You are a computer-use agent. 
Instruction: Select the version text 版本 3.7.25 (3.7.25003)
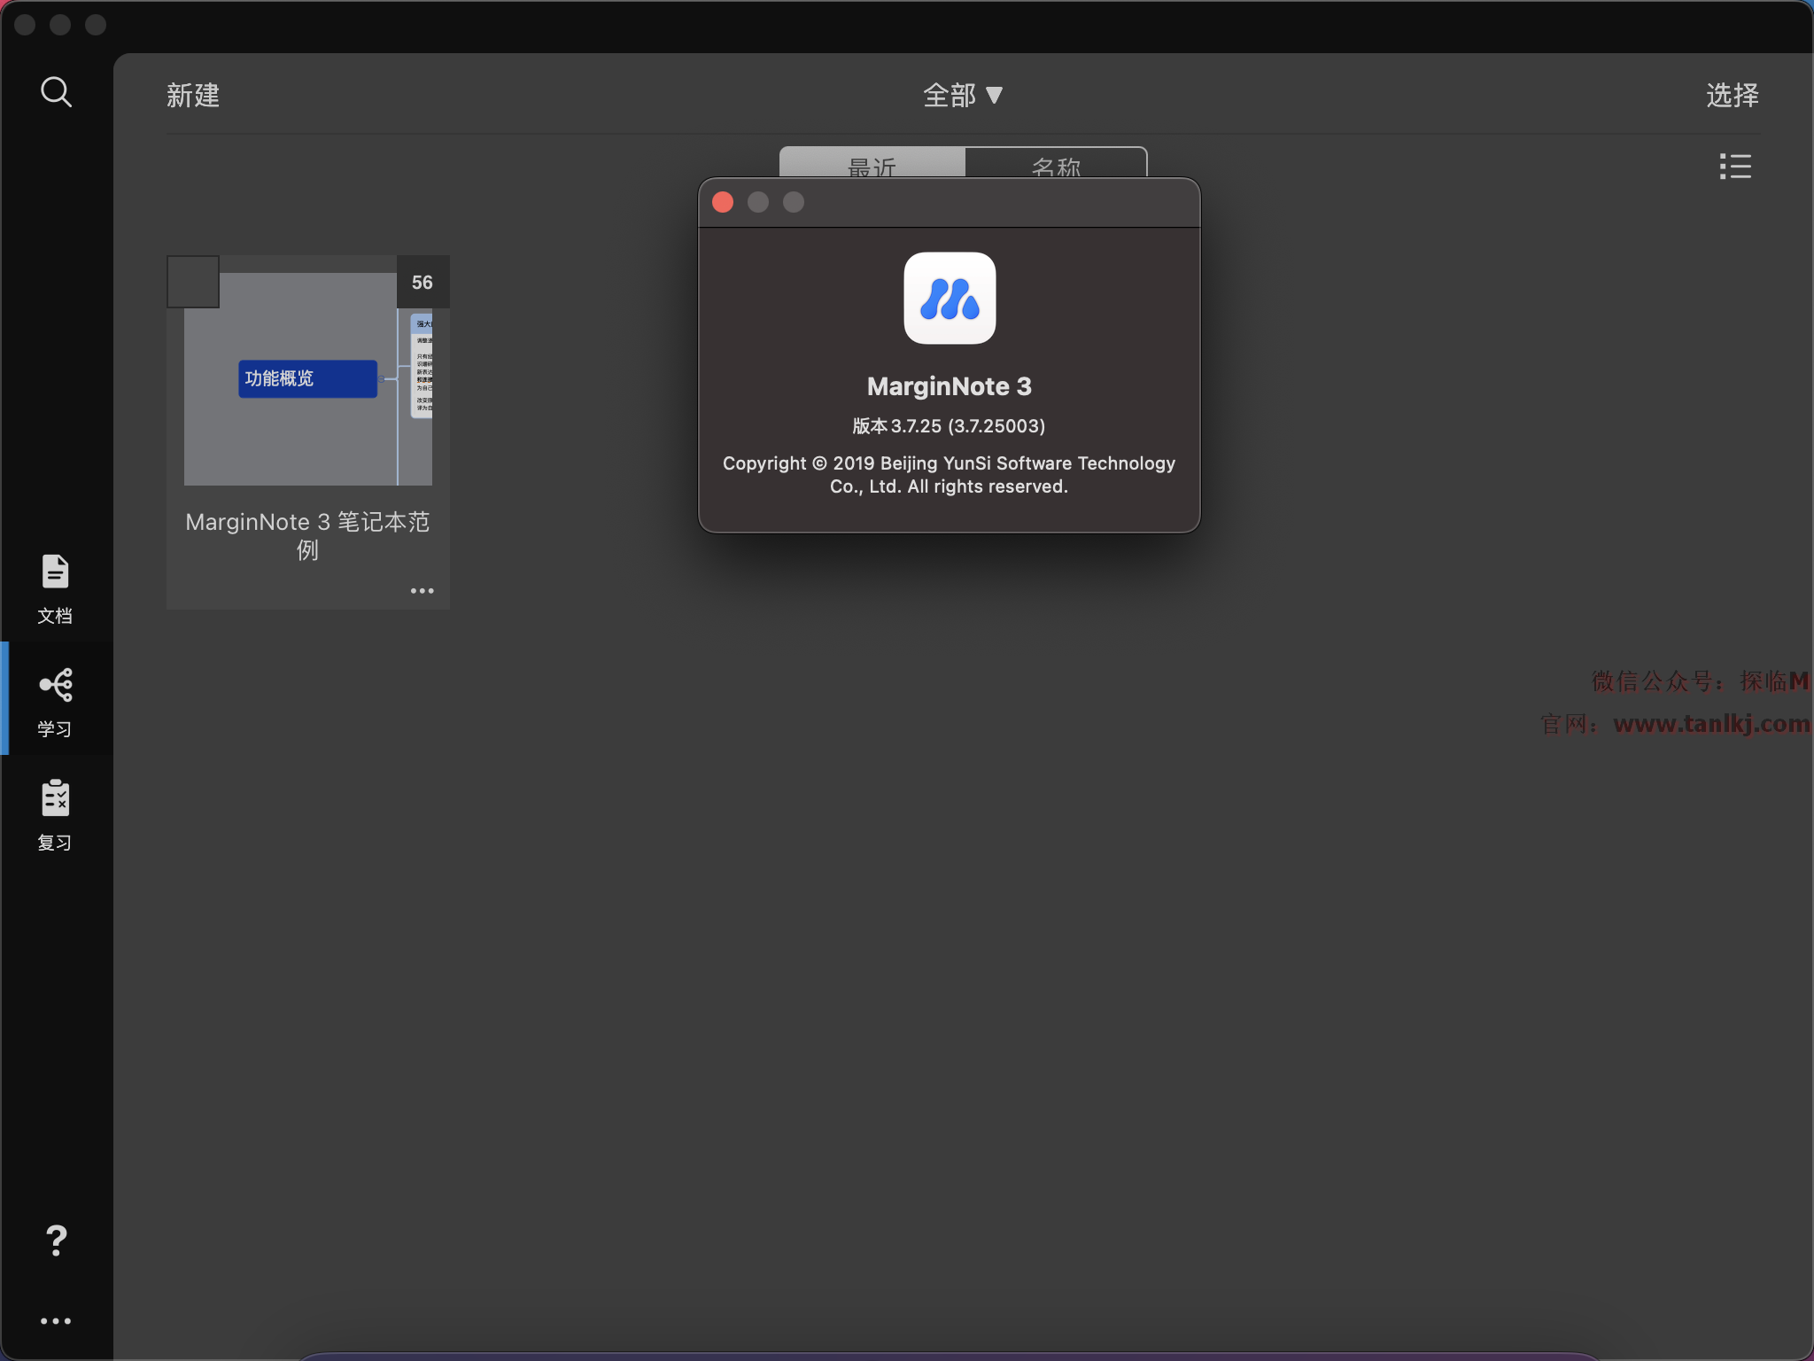(x=949, y=426)
